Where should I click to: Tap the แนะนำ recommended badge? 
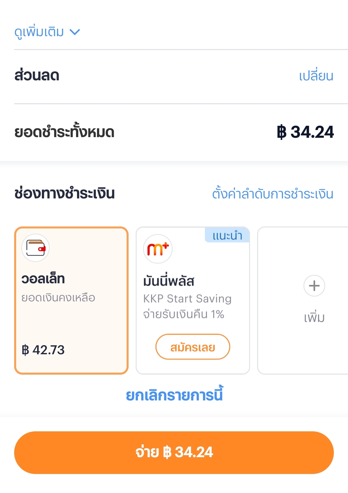point(227,236)
